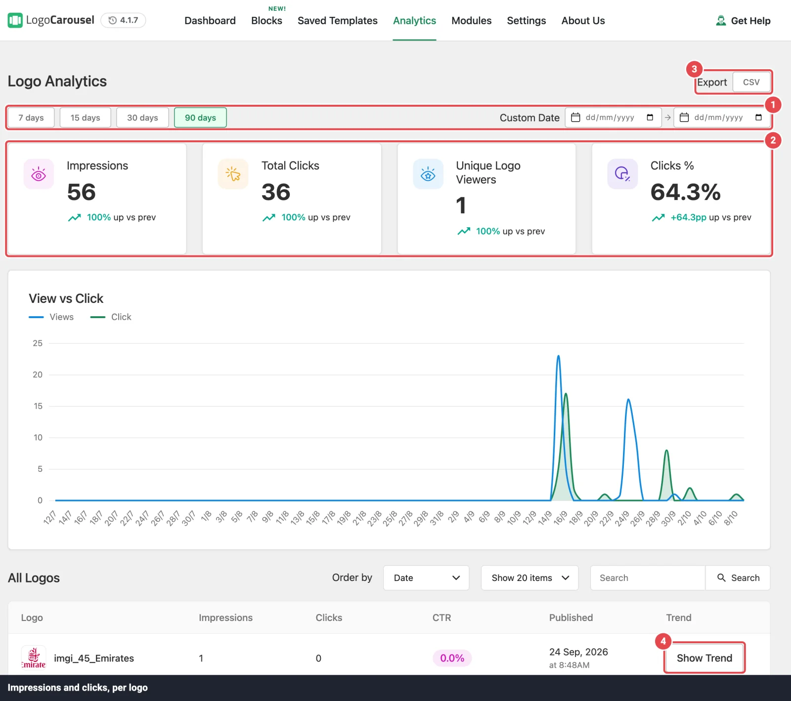Switch to the Modules tab
Screen dimensions: 791x701
coord(472,21)
